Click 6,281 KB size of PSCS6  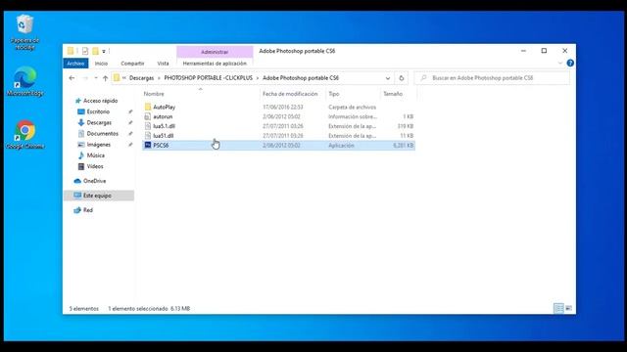pos(403,146)
